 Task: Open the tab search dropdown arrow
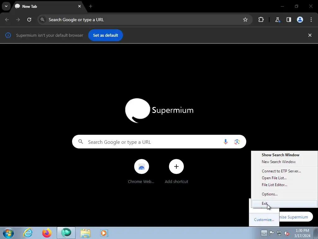(x=6, y=6)
